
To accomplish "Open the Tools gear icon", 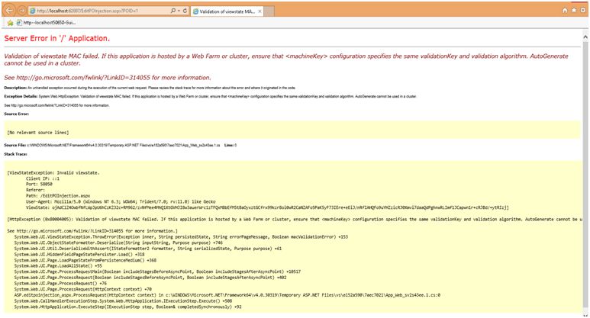I will coord(583,11).
